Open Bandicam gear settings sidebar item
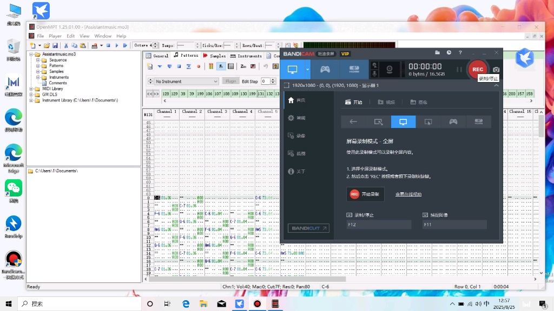 (x=297, y=118)
